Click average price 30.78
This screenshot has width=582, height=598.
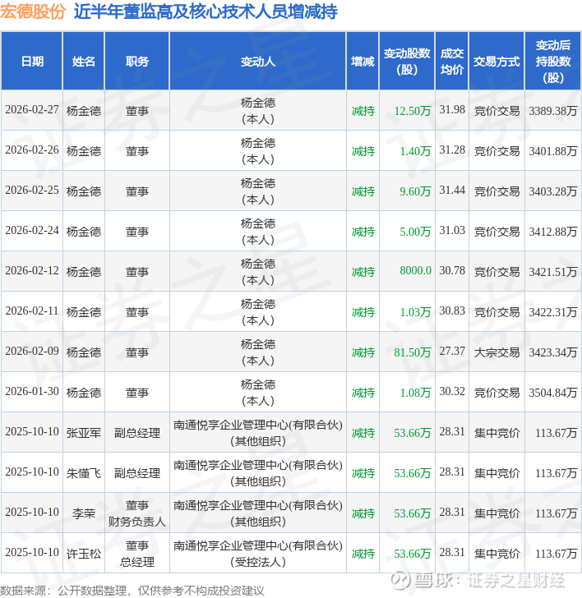pyautogui.click(x=452, y=271)
